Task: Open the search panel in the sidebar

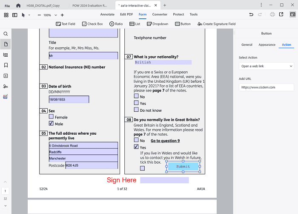Action: 6,34
